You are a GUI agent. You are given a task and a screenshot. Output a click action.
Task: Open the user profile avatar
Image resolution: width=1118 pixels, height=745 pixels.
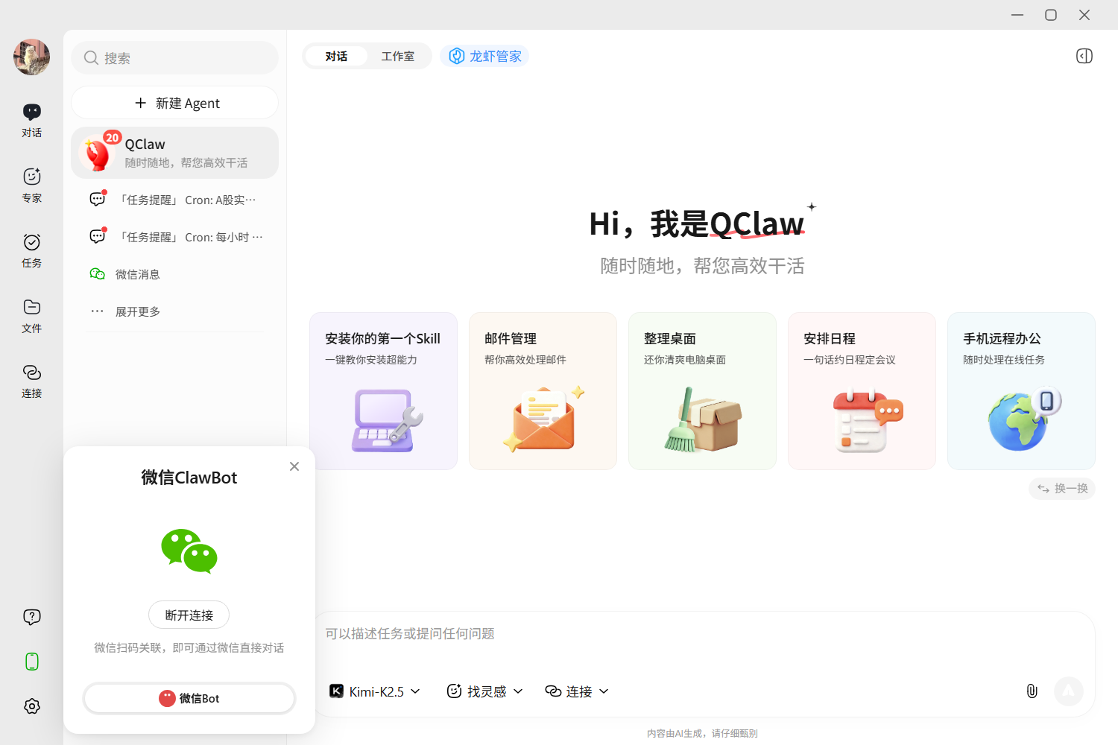[x=31, y=57]
